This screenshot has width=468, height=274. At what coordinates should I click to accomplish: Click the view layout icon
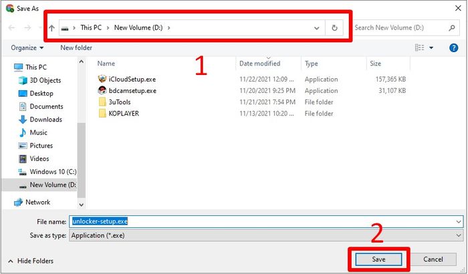[419, 47]
